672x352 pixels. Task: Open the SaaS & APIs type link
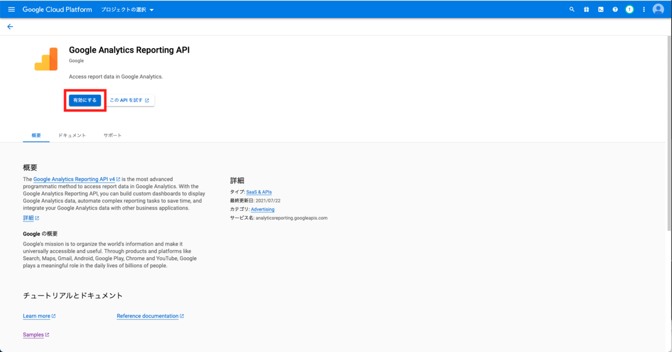click(x=259, y=192)
